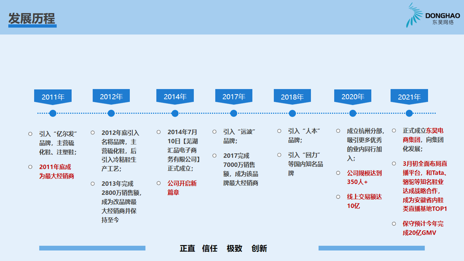The width and height of the screenshot is (464, 261).
Task: Click the 发展历程 slide title
Action: pyautogui.click(x=32, y=18)
